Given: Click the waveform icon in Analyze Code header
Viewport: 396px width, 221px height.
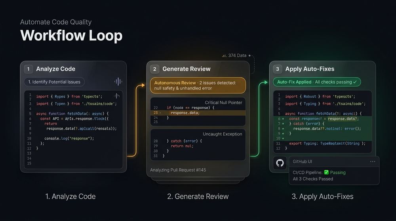Looking at the screenshot, I should pos(118,82).
